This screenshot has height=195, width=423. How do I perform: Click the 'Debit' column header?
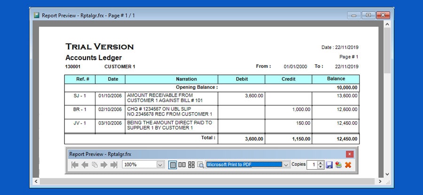tap(242, 79)
